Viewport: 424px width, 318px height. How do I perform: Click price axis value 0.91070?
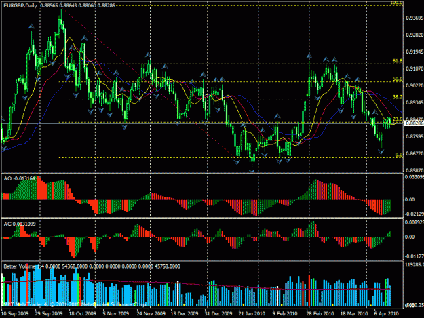(x=415, y=69)
